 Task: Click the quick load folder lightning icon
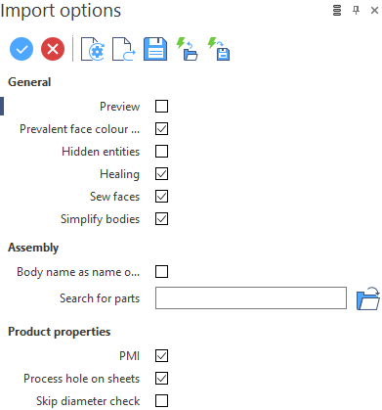pos(187,49)
